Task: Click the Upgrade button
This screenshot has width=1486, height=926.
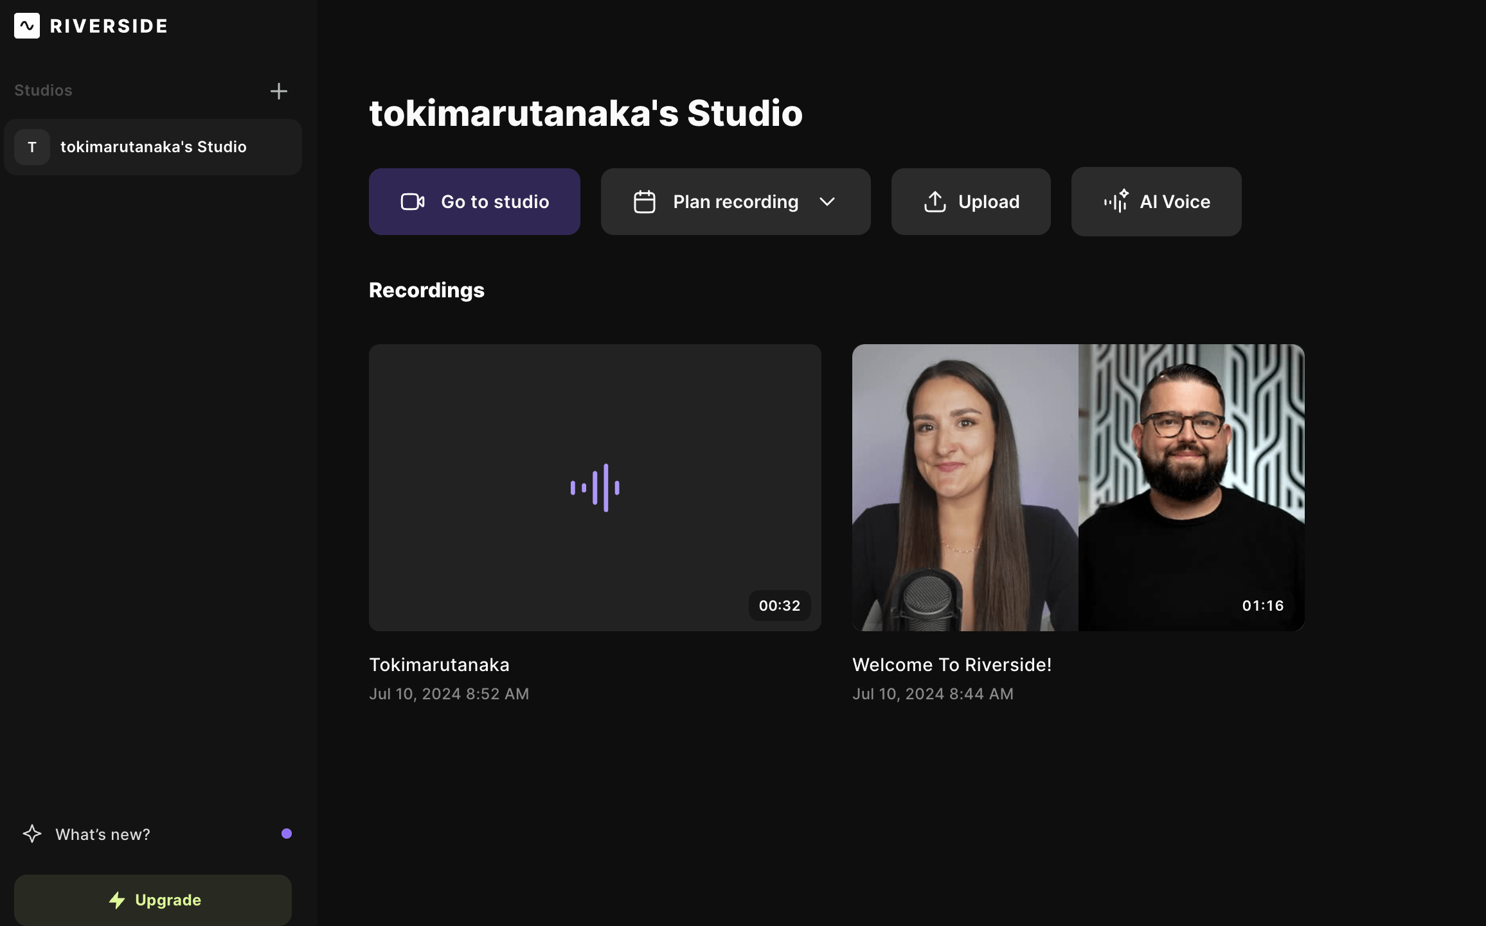Action: [x=153, y=900]
